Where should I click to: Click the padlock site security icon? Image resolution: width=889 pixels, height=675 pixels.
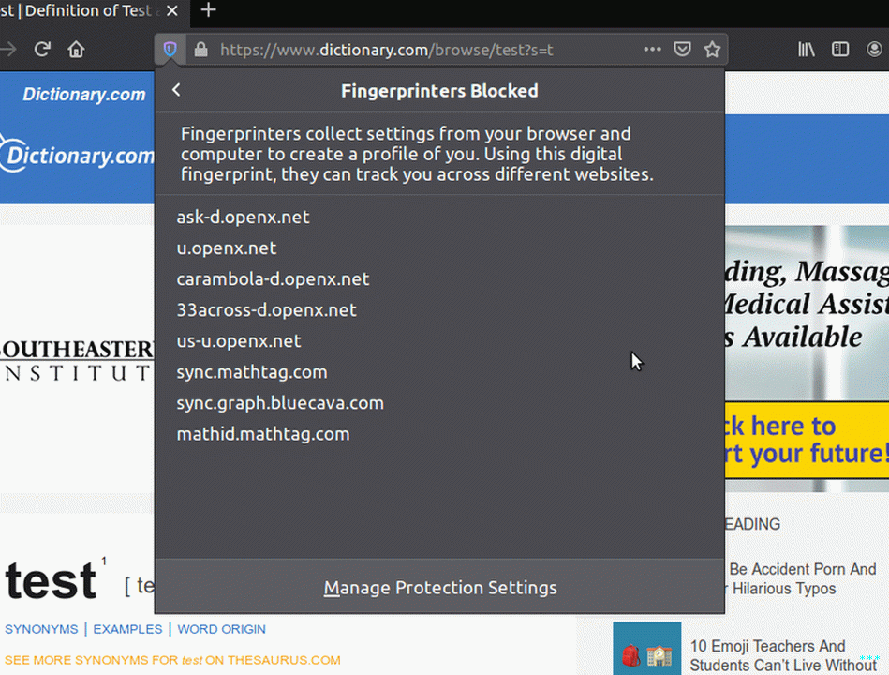pos(200,50)
